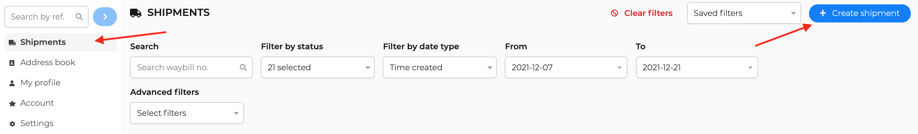Click the magnifier icon in waybill search
The image size is (918, 134).
(x=243, y=67)
